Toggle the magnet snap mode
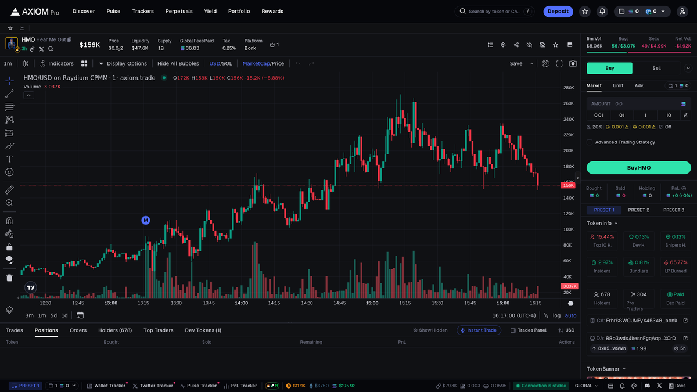697x392 pixels. tap(9, 220)
